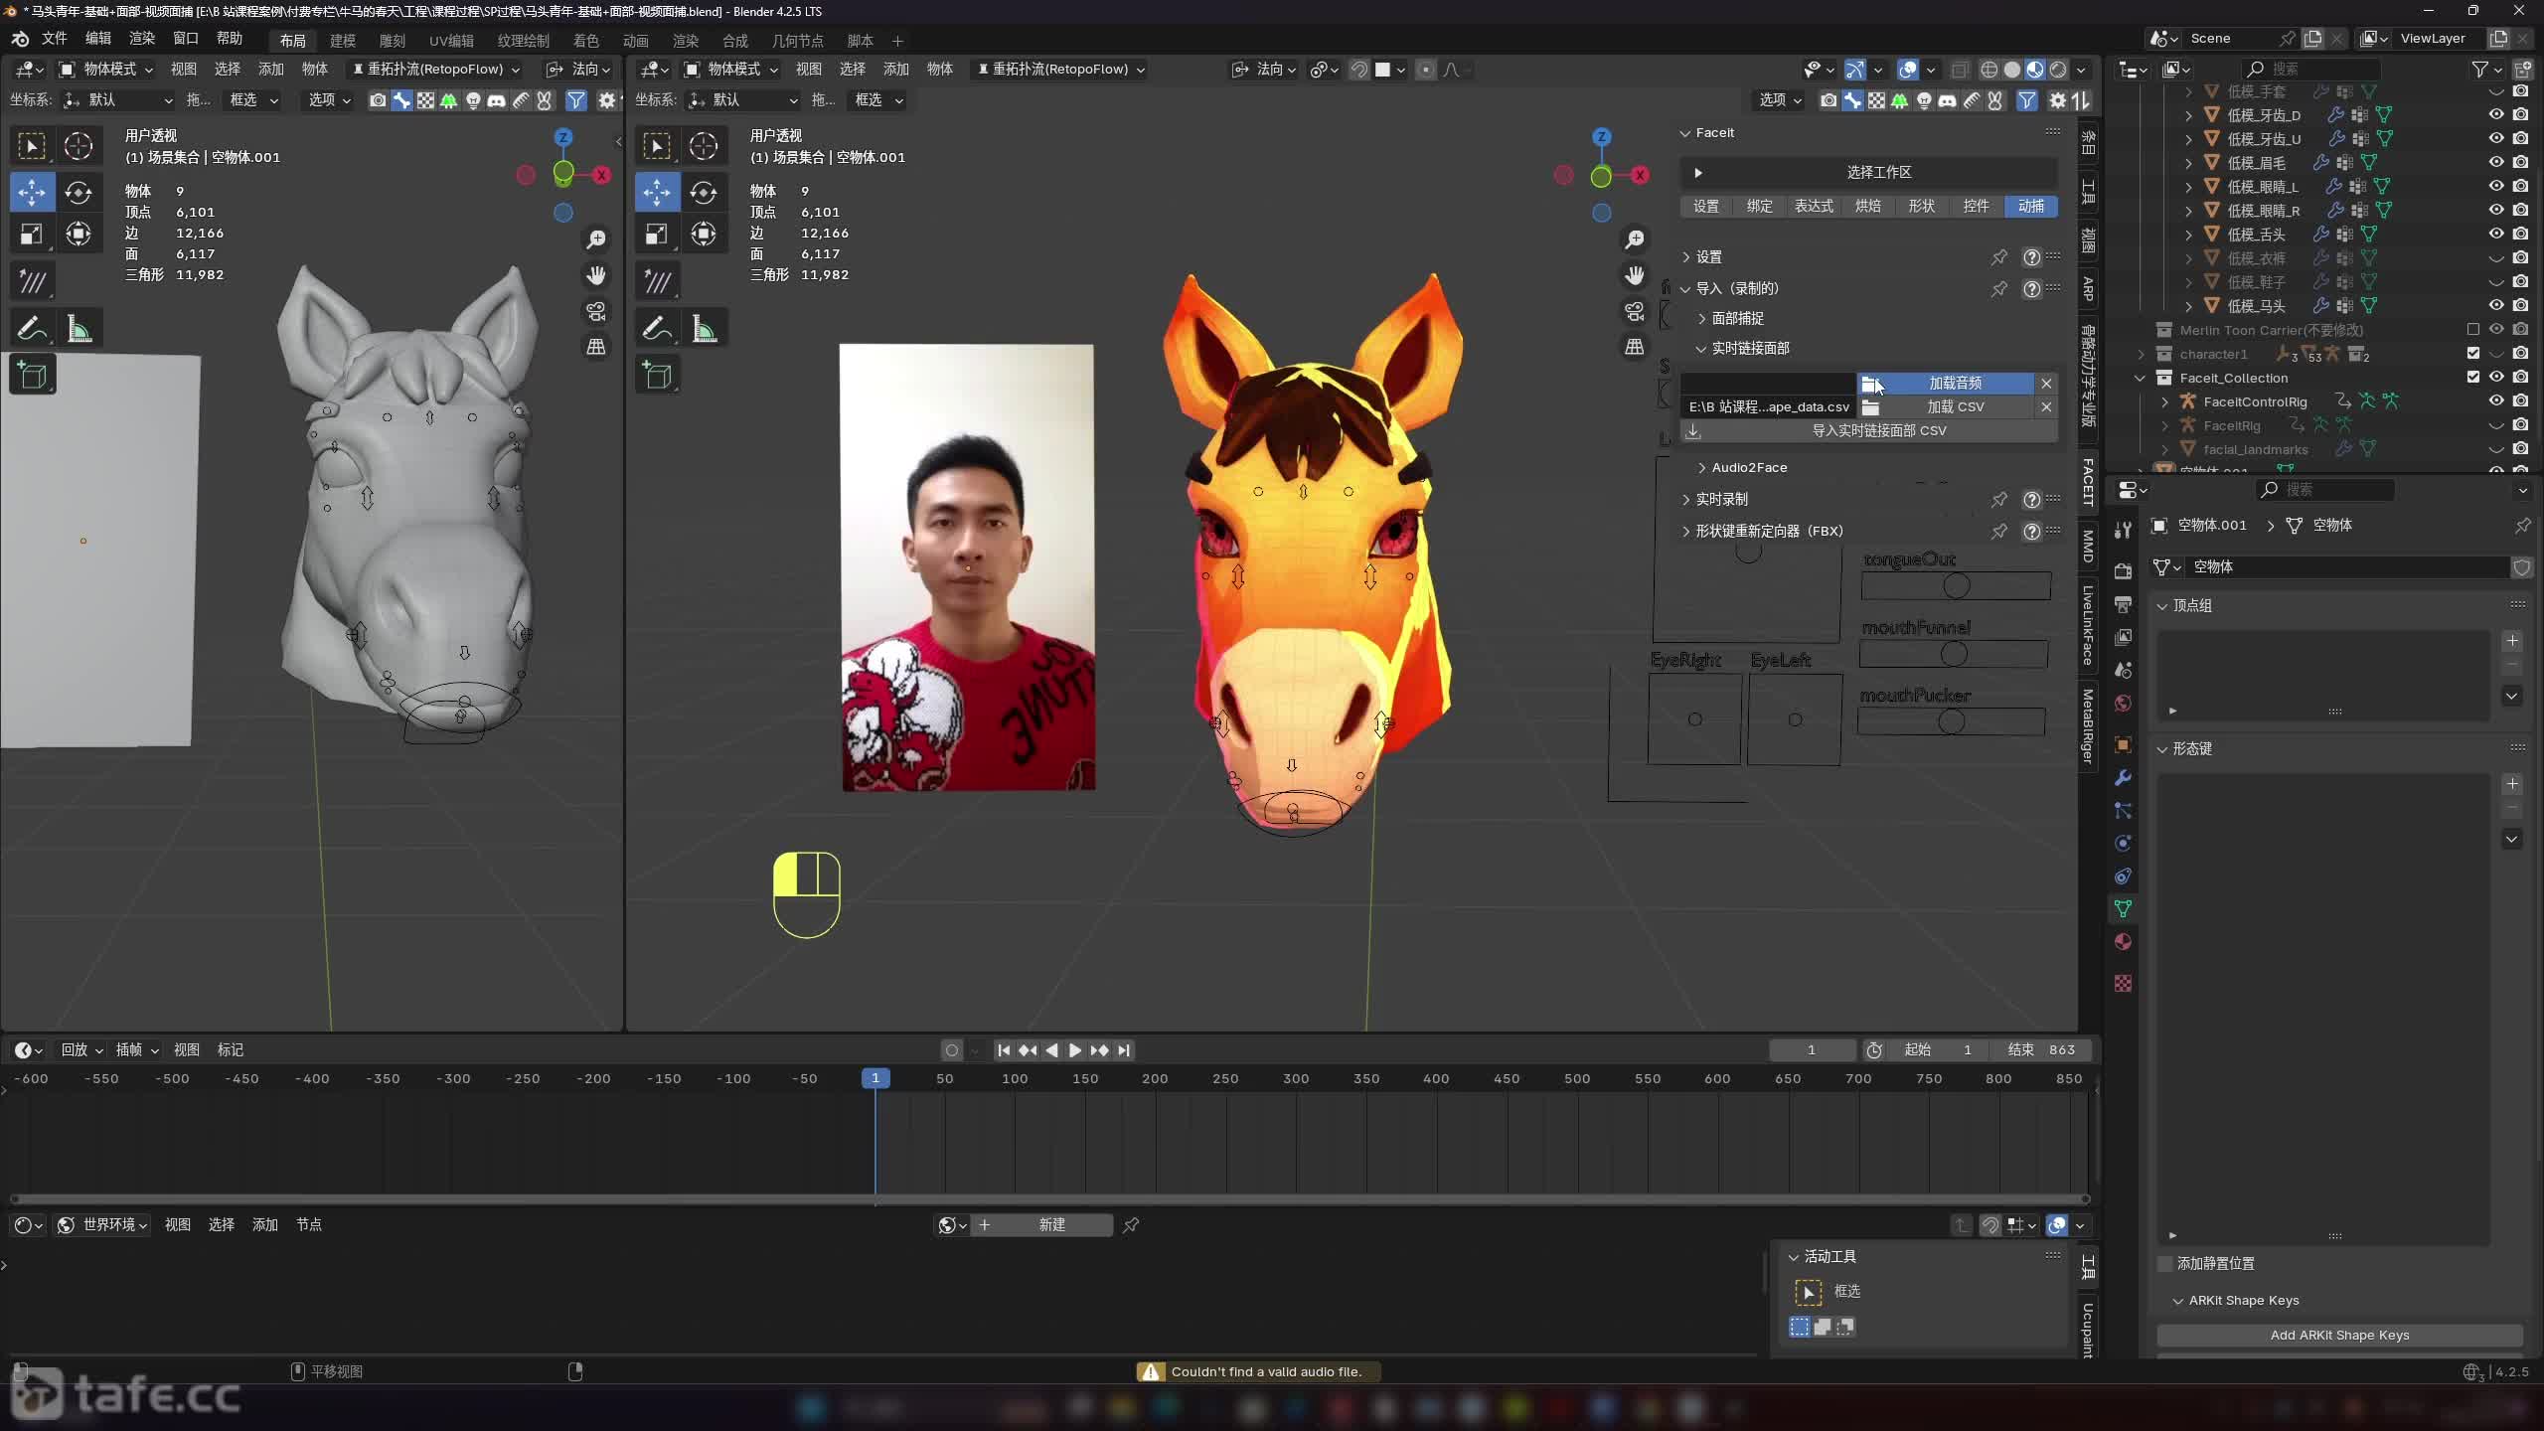Select the Add Cube tool icon

(33, 375)
